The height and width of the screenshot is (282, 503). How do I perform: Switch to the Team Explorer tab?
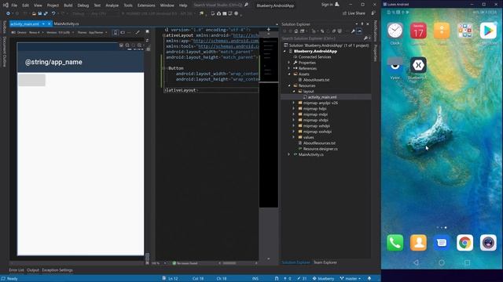pyautogui.click(x=325, y=262)
